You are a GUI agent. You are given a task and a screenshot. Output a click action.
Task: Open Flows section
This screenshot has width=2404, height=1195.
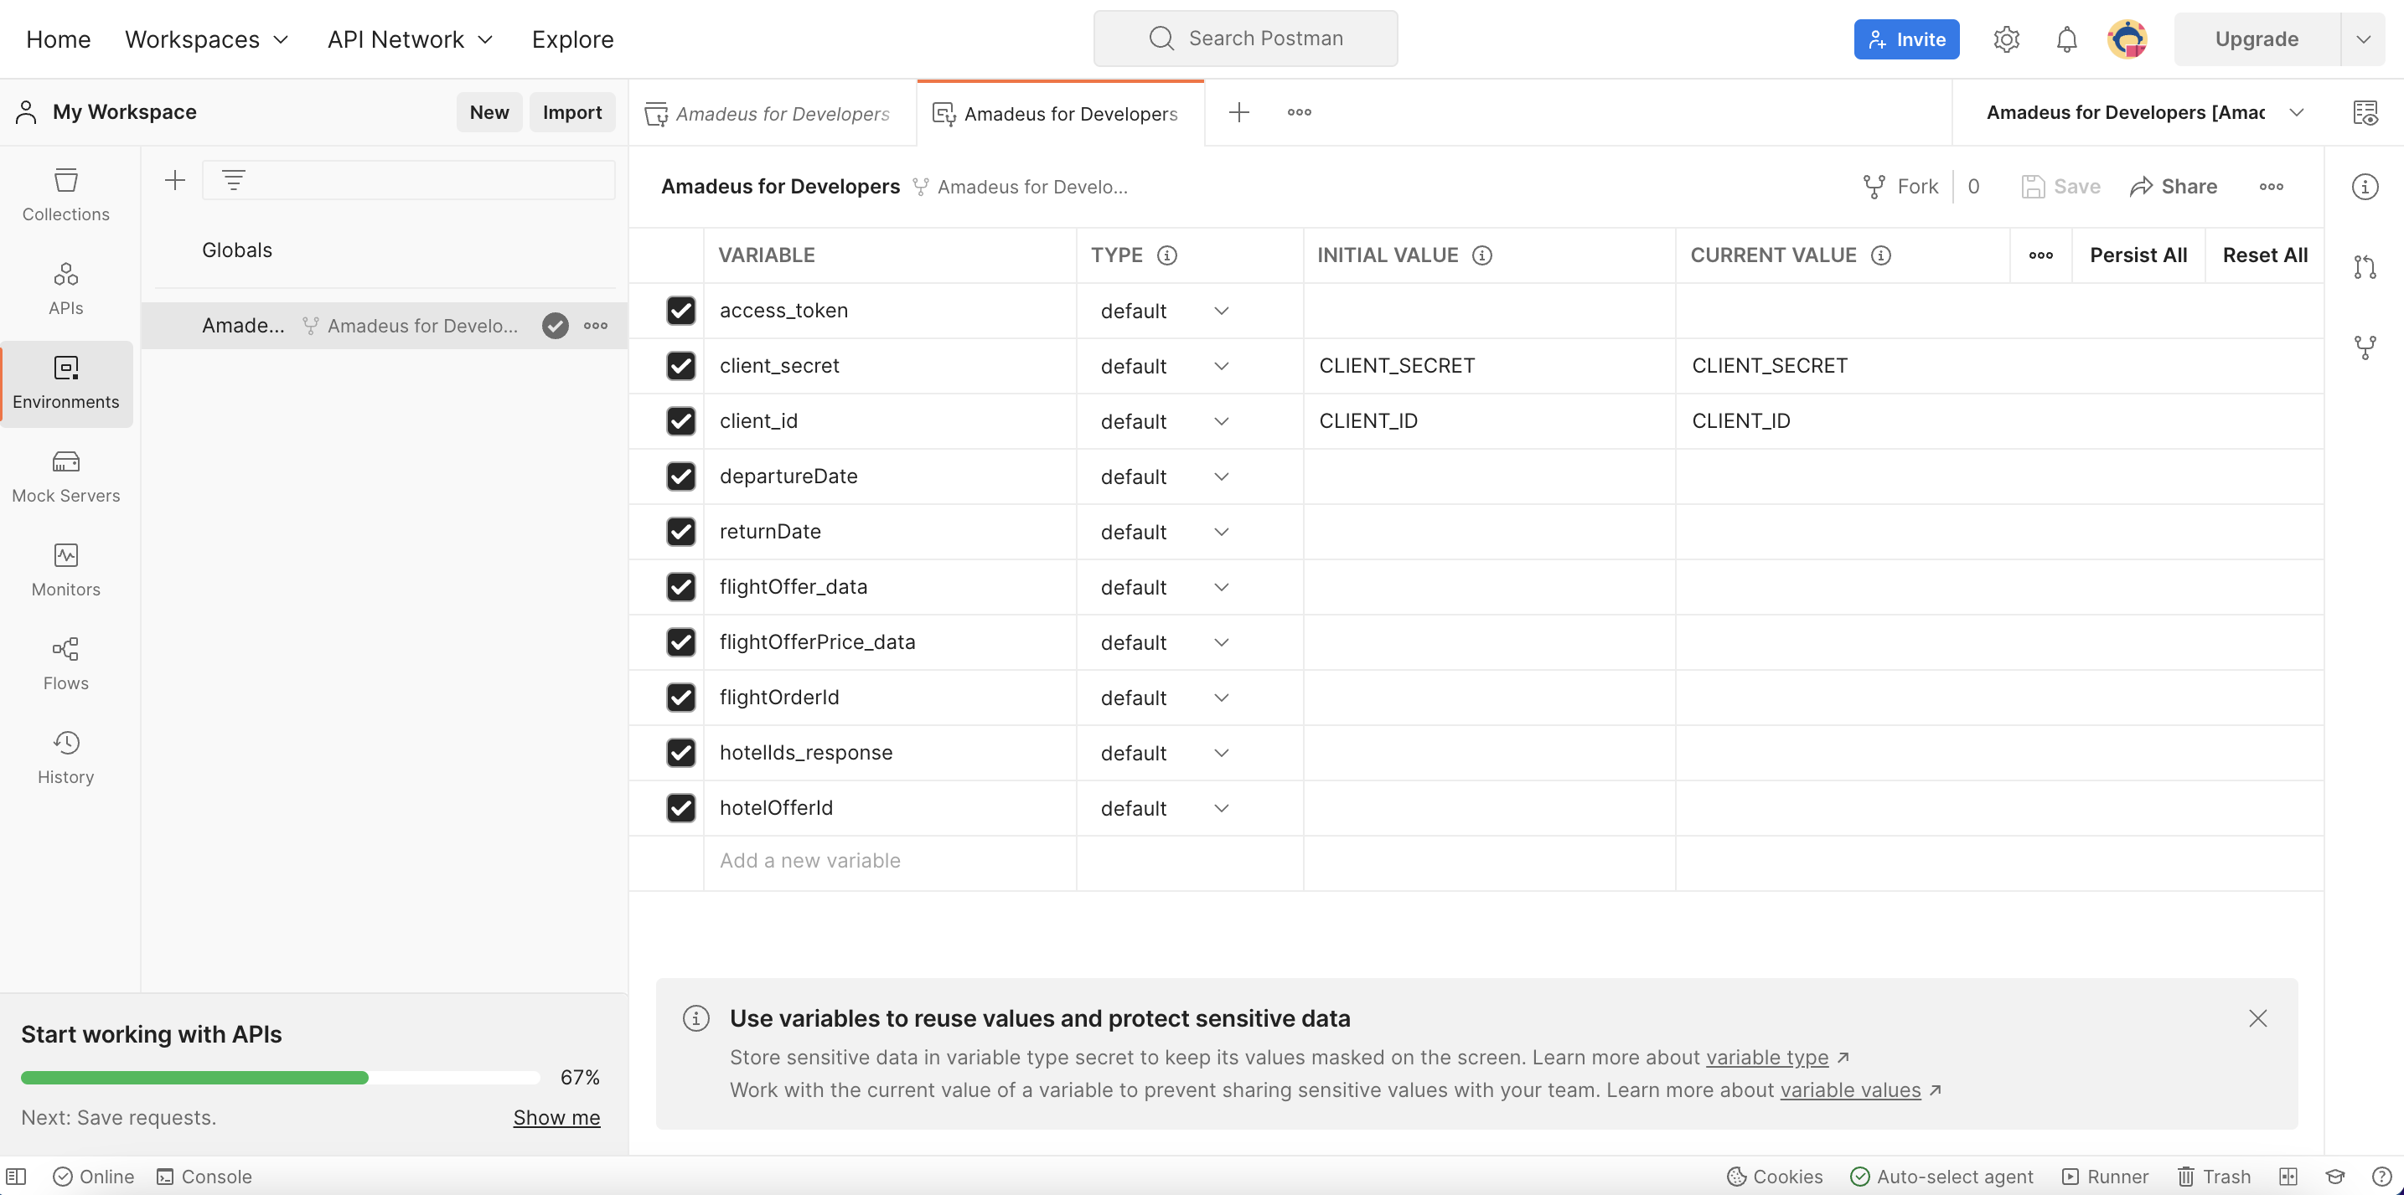point(65,664)
